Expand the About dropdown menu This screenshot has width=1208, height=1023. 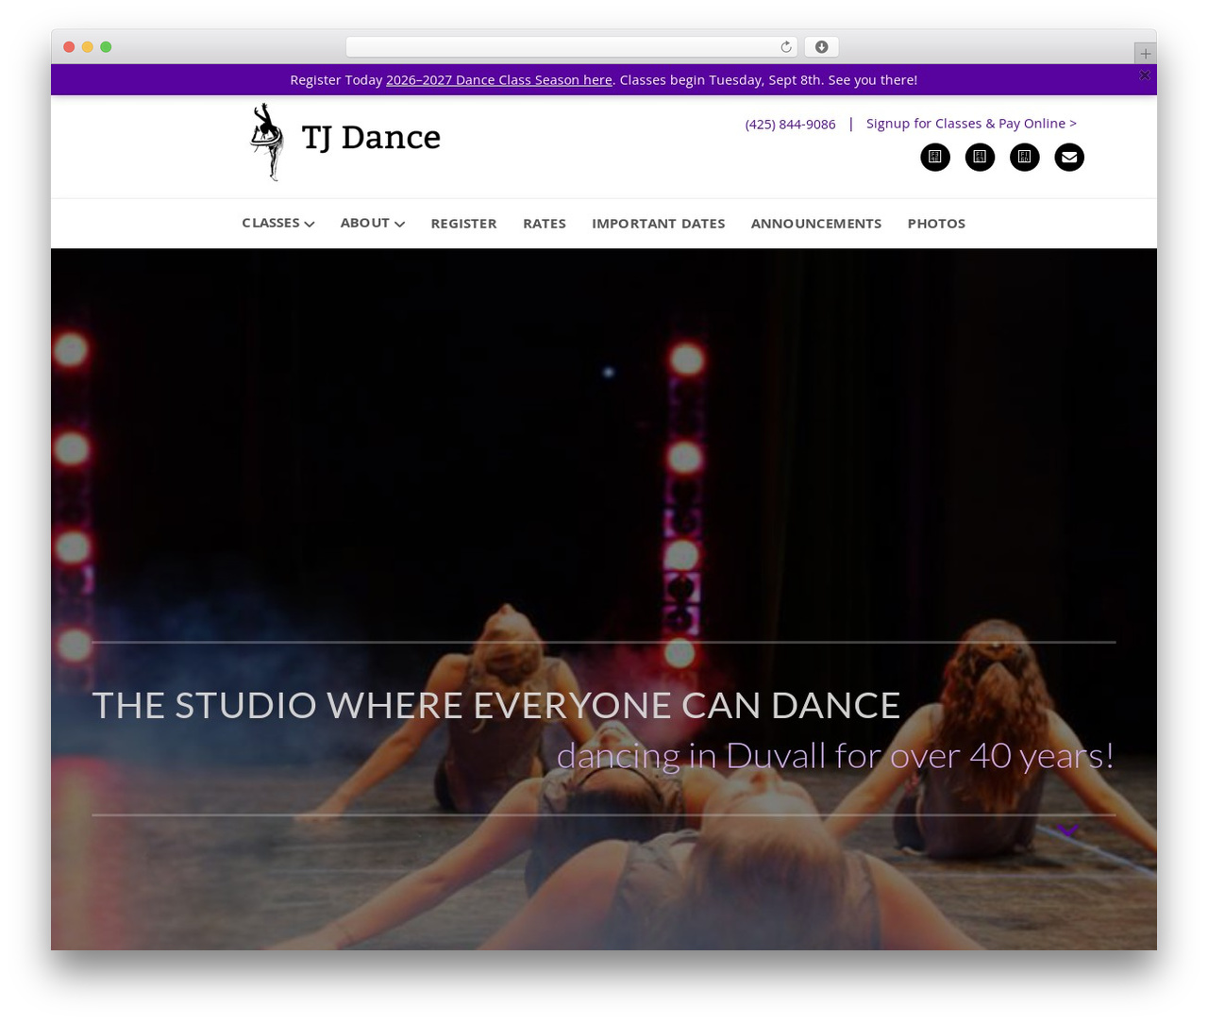[373, 223]
